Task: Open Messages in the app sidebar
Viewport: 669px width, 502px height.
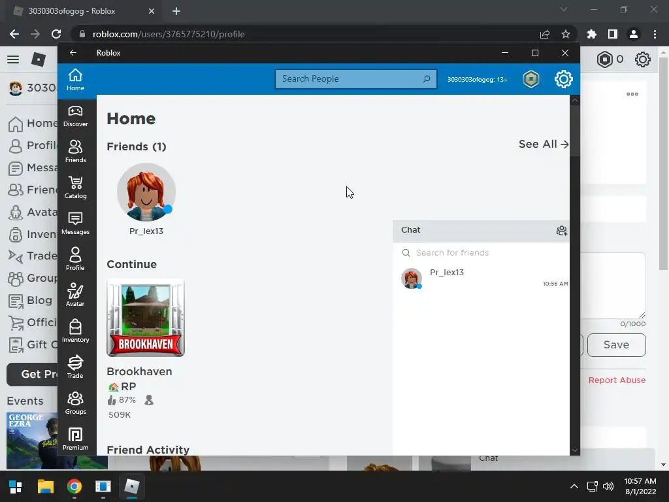Action: point(76,224)
